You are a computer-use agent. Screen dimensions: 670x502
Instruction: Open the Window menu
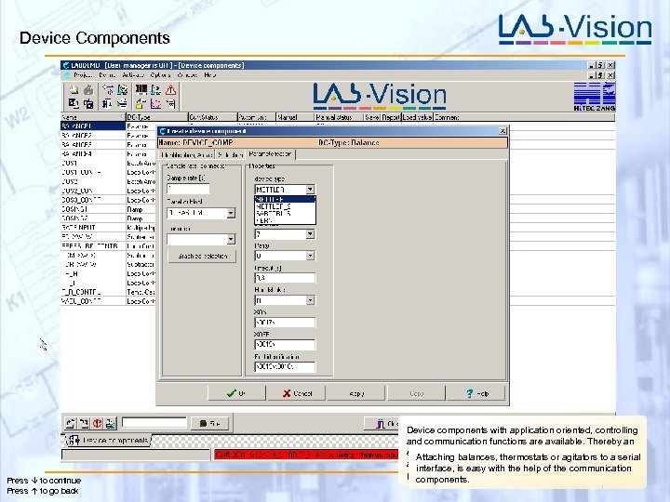pyautogui.click(x=187, y=75)
